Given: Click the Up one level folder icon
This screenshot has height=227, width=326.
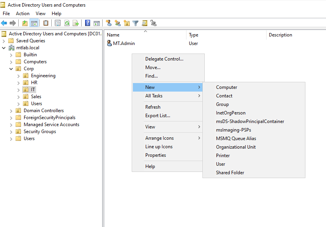Looking at the screenshot, I should [x=25, y=23].
